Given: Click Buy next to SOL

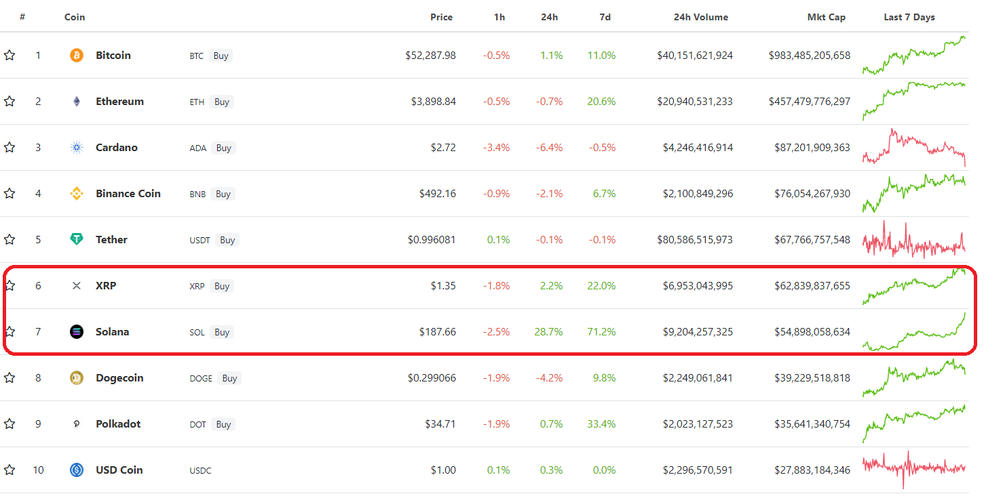Looking at the screenshot, I should click(x=222, y=333).
